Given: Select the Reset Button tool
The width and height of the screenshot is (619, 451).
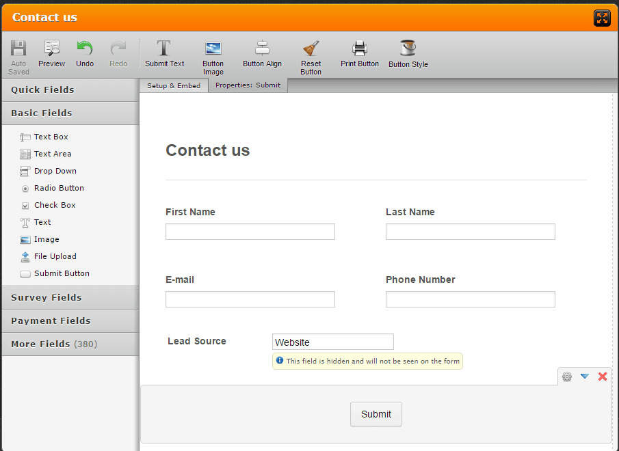Looking at the screenshot, I should (311, 53).
